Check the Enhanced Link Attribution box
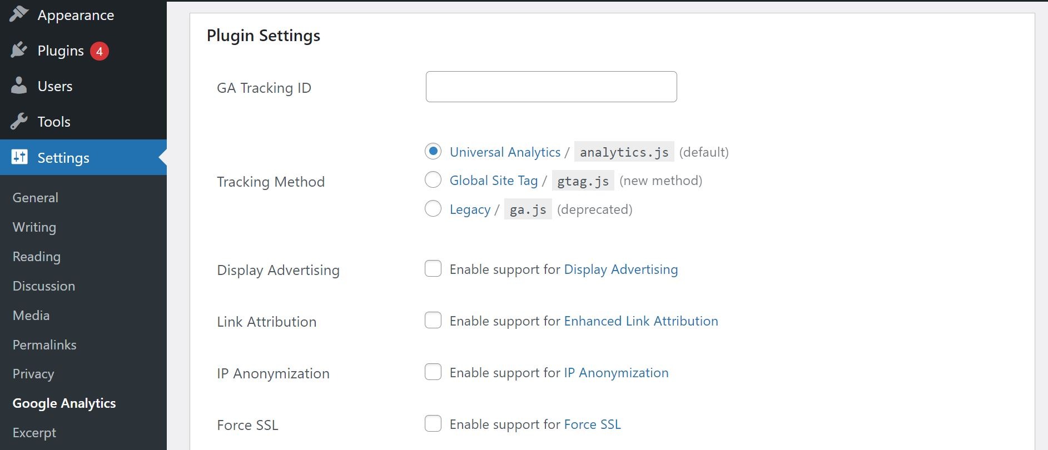Viewport: 1048px width, 450px height. (x=433, y=321)
